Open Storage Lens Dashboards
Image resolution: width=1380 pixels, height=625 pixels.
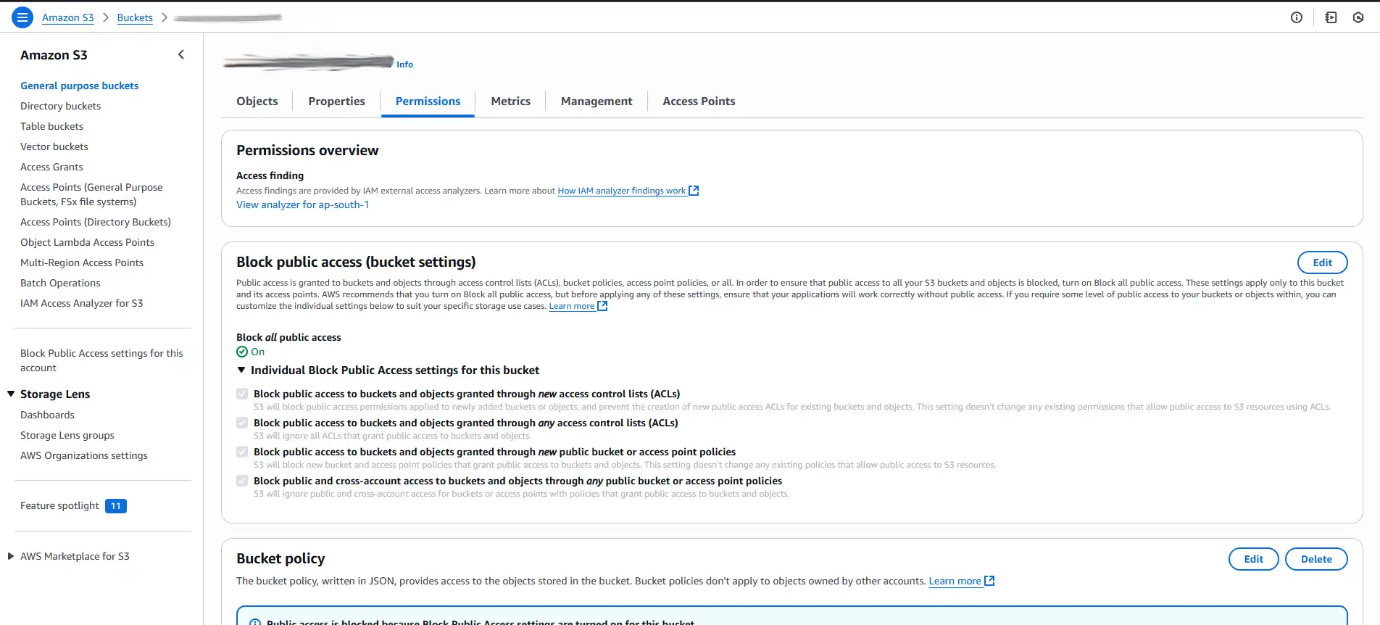pos(48,415)
